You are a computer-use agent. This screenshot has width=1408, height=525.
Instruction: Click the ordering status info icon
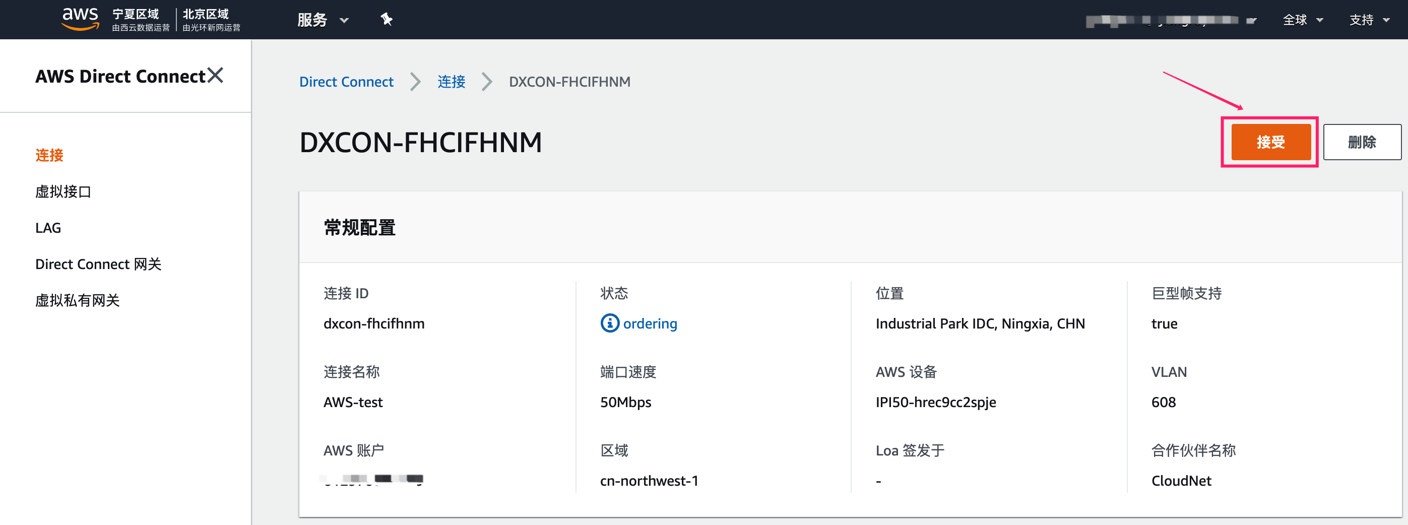pos(609,323)
